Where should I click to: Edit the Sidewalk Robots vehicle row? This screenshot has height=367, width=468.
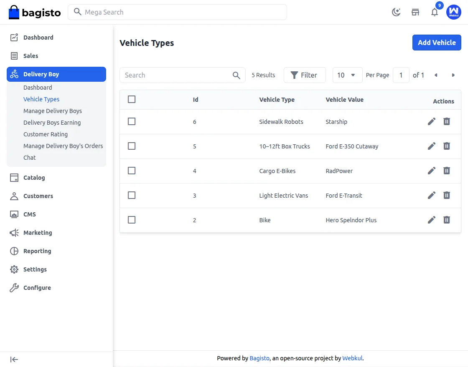432,121
